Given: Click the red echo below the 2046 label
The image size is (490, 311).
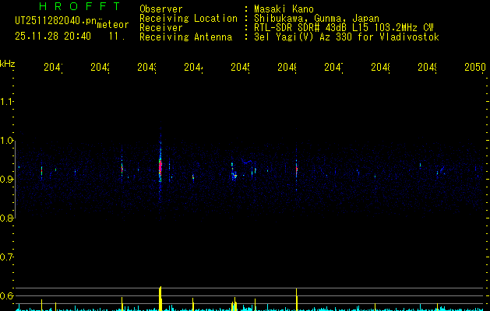Looking at the screenshot, I should (x=297, y=170).
